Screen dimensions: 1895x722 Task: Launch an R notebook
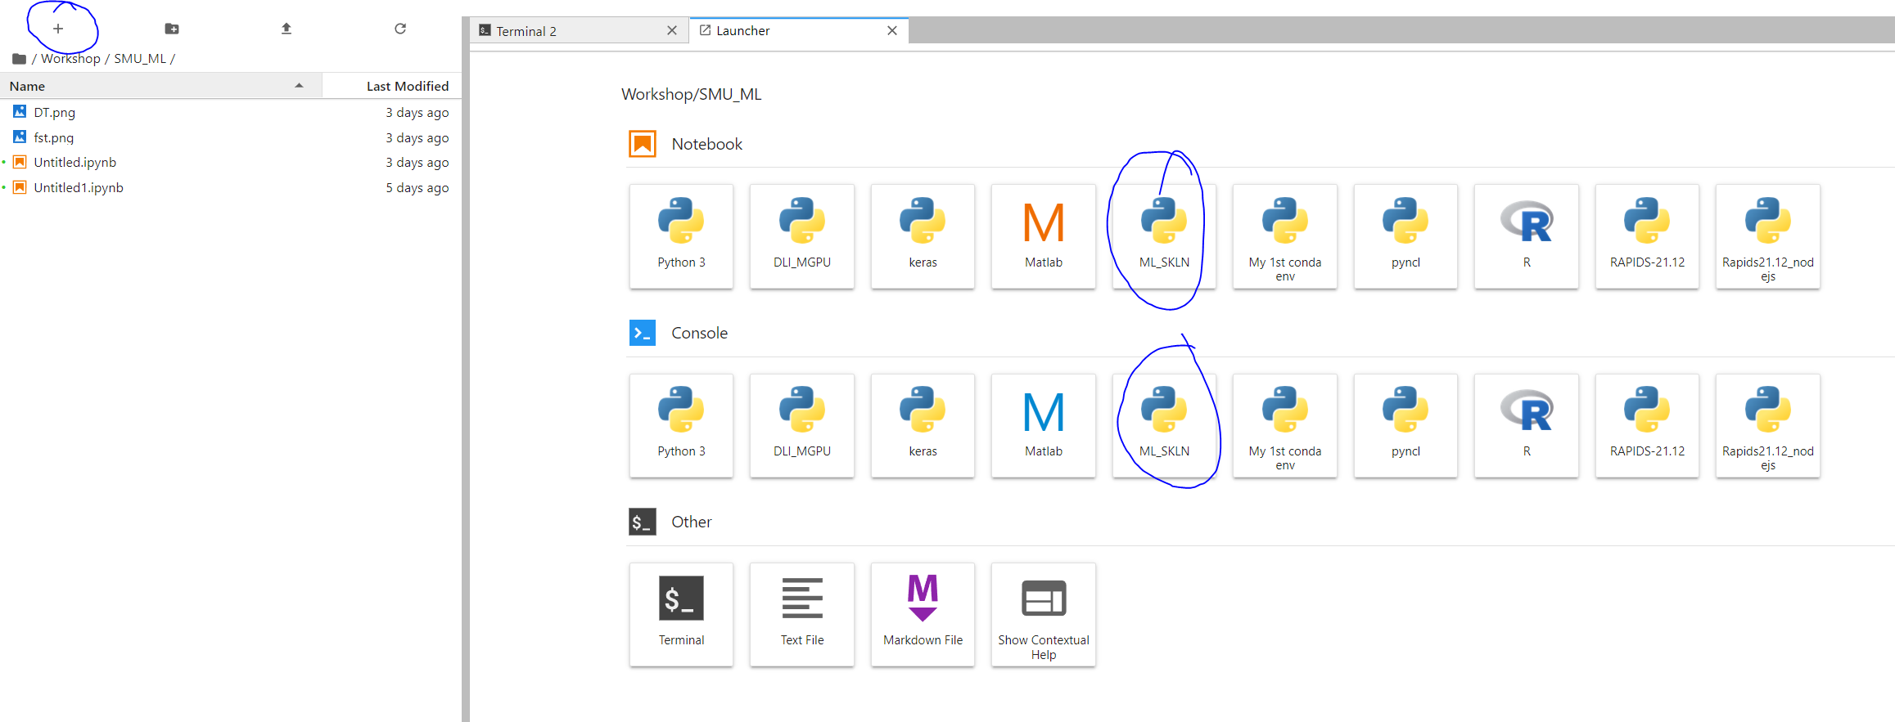1527,236
